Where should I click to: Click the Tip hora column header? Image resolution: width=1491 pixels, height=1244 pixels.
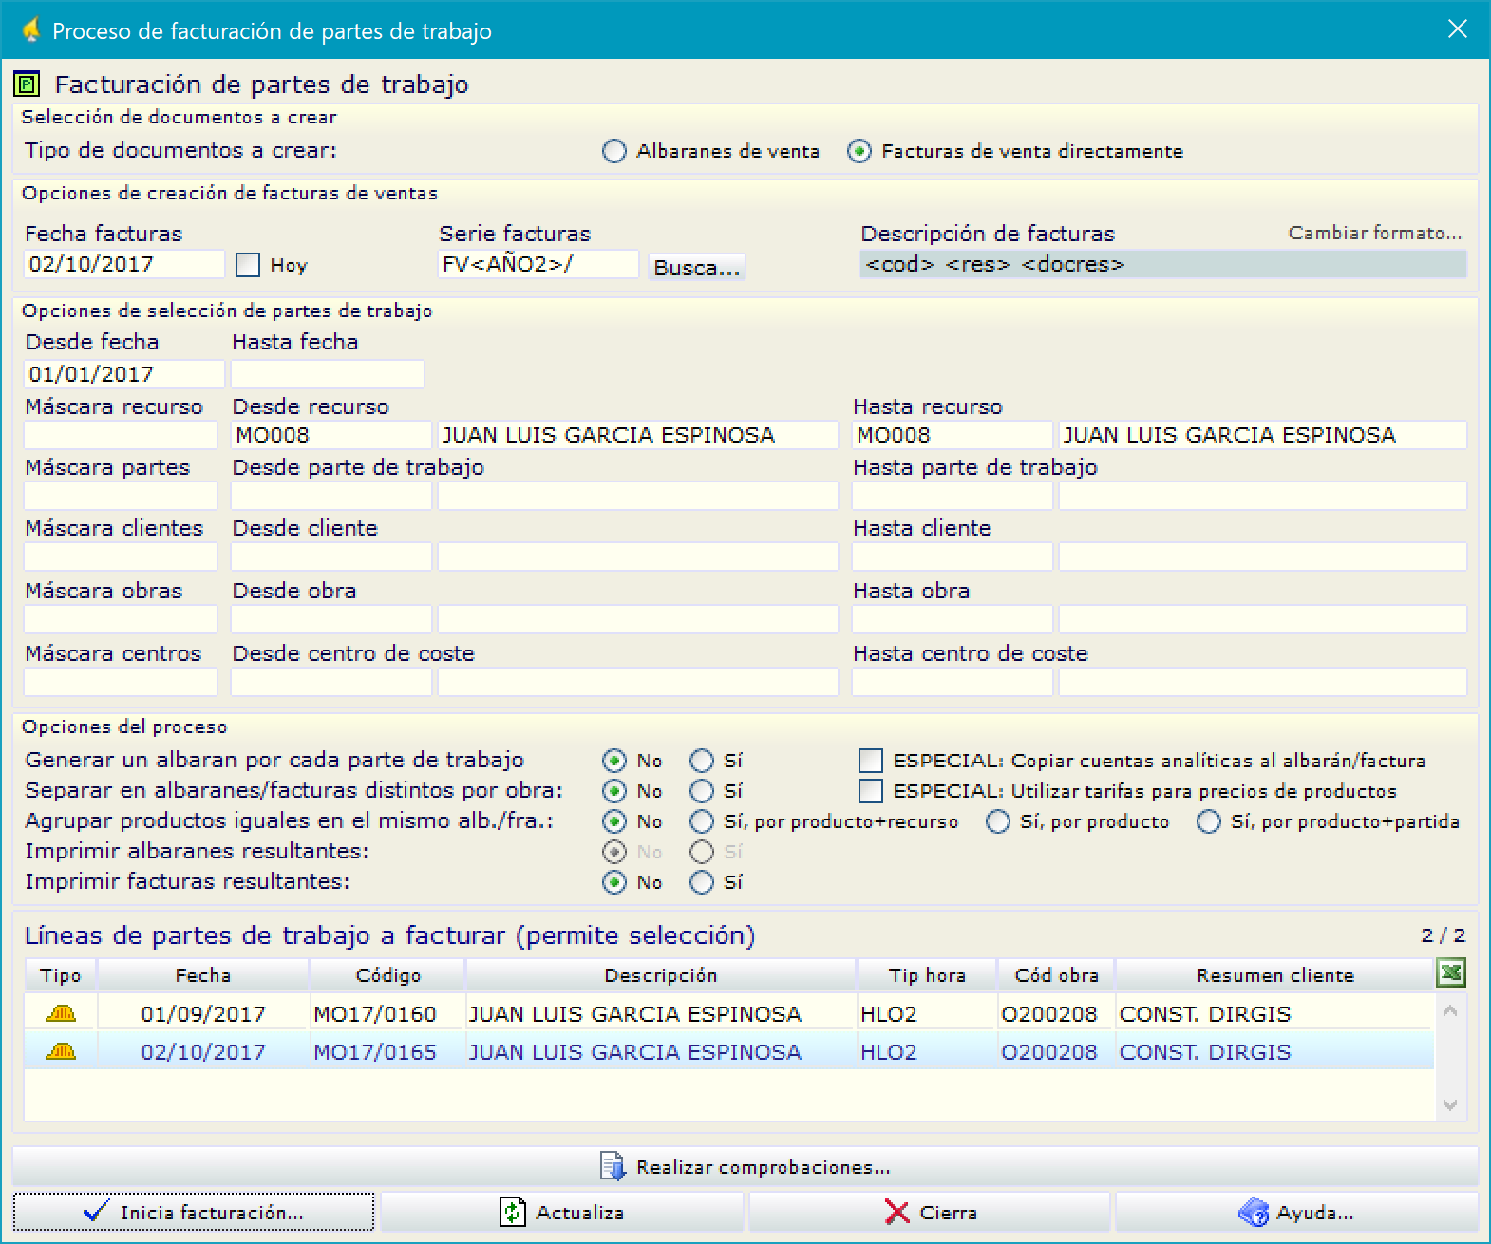tap(927, 975)
